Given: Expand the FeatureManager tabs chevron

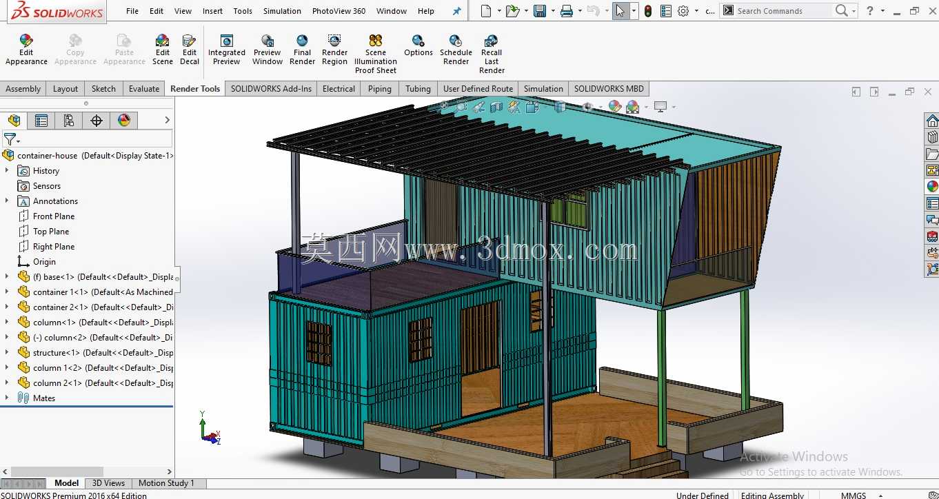Looking at the screenshot, I should tap(167, 121).
